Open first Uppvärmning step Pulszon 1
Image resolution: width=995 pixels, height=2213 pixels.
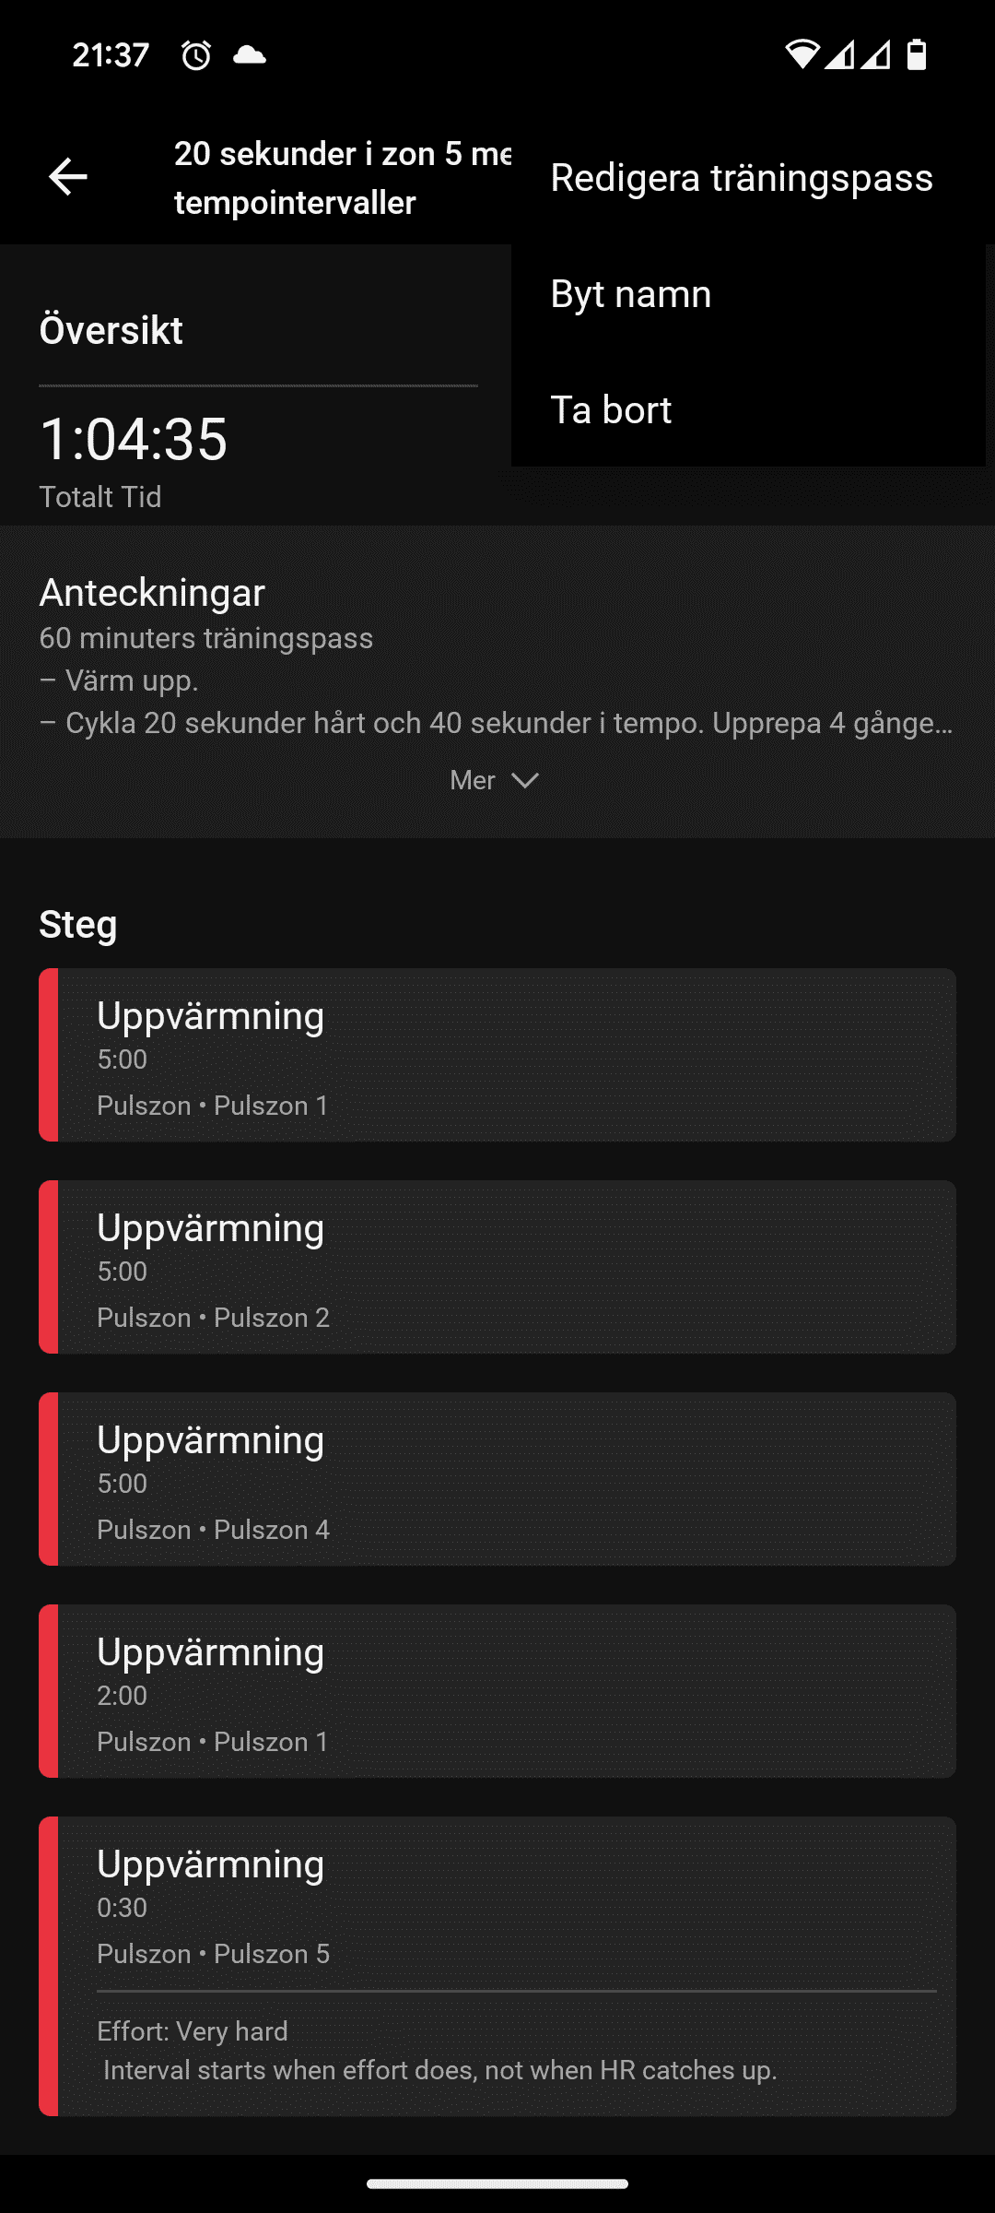(497, 1055)
